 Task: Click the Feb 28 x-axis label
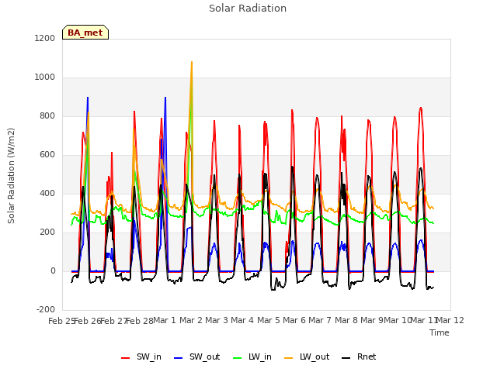point(140,321)
